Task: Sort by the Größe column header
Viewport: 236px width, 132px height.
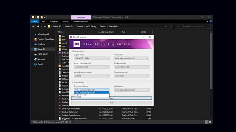Action: [x=143, y=32]
